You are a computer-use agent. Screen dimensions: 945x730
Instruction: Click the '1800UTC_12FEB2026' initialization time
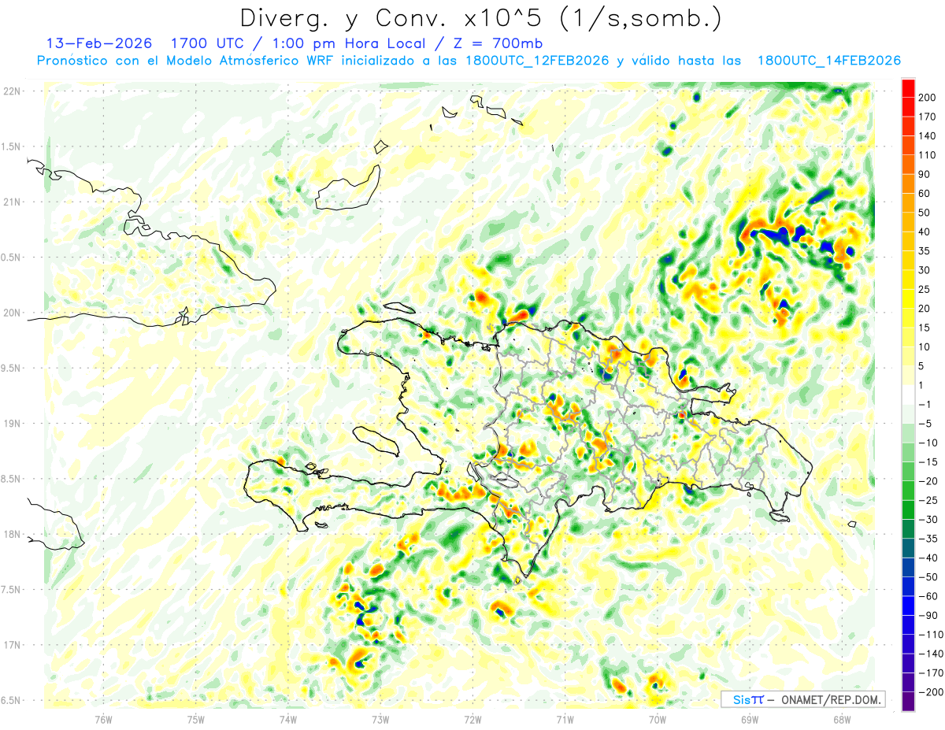(536, 61)
